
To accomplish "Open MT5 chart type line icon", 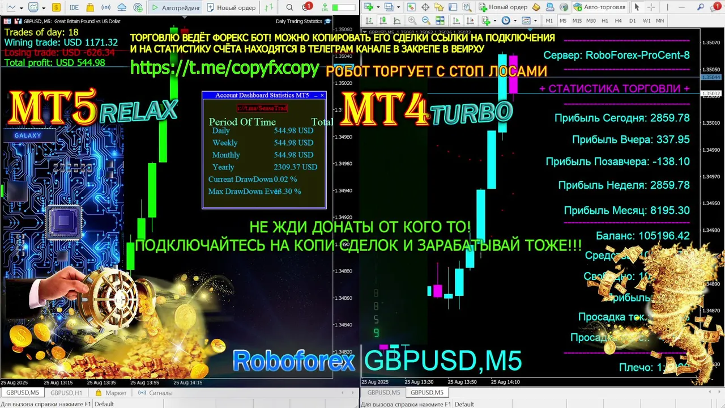I will point(11,7).
